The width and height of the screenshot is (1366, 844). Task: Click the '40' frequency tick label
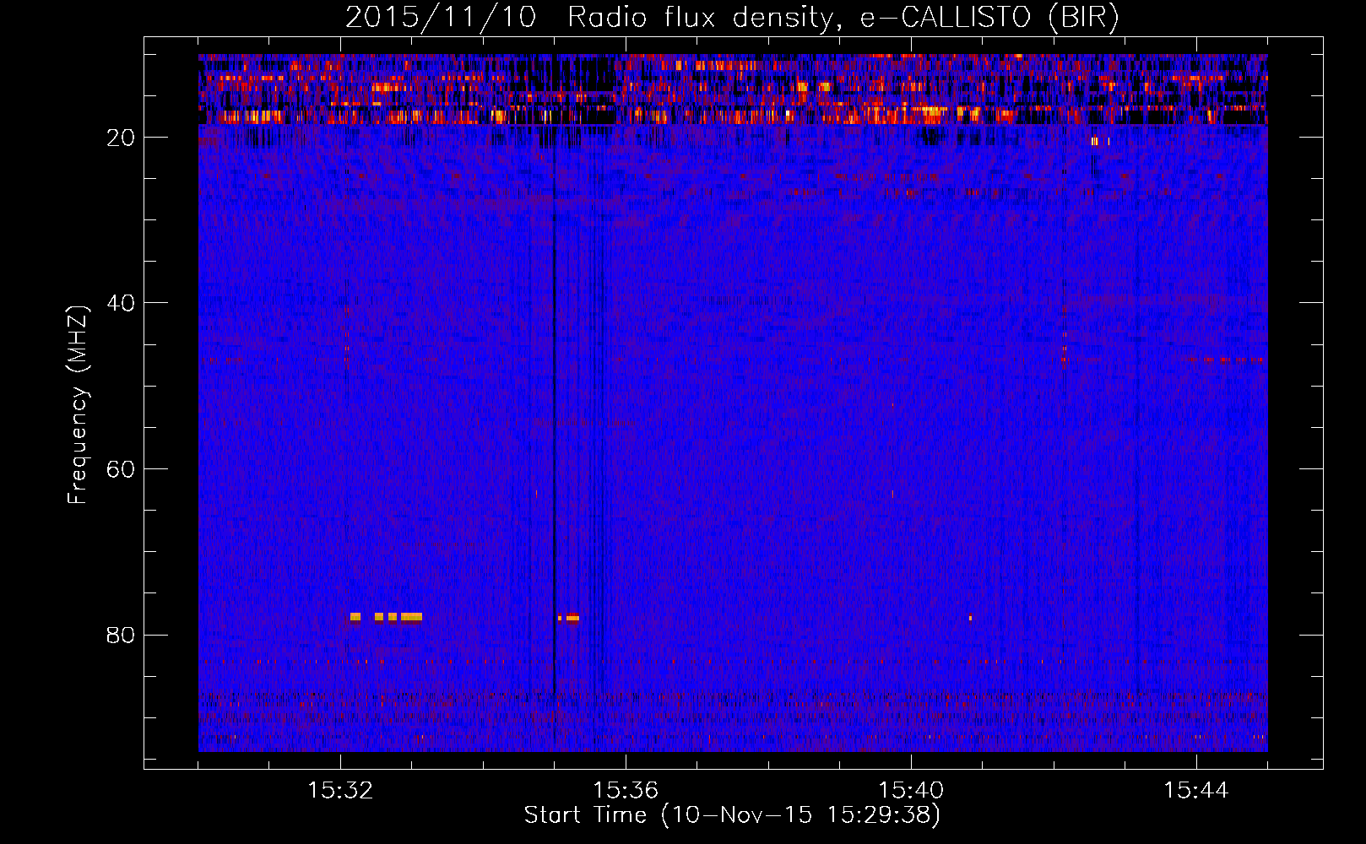tap(122, 303)
